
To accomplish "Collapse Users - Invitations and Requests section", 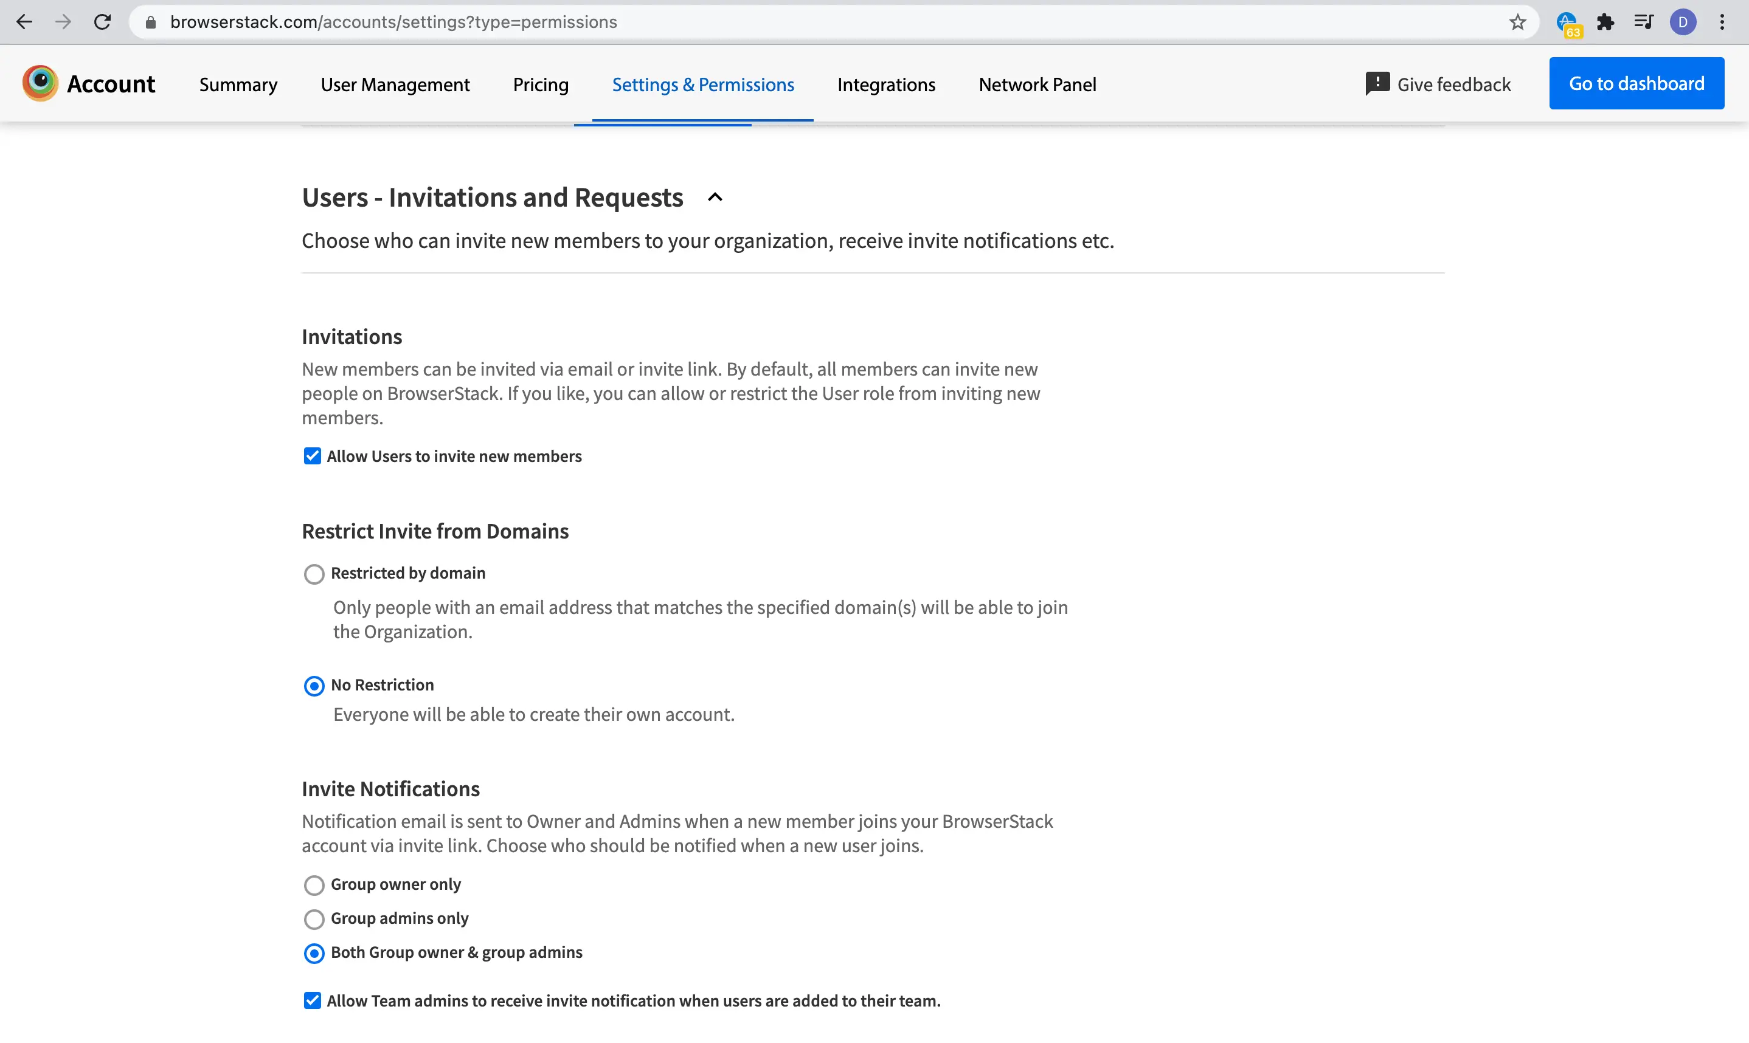I will pos(715,198).
